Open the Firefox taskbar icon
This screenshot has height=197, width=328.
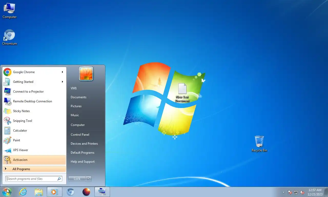click(x=86, y=192)
